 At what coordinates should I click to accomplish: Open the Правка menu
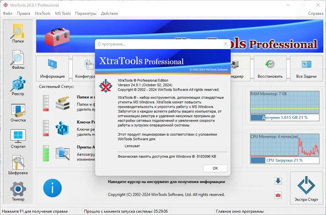click(23, 13)
